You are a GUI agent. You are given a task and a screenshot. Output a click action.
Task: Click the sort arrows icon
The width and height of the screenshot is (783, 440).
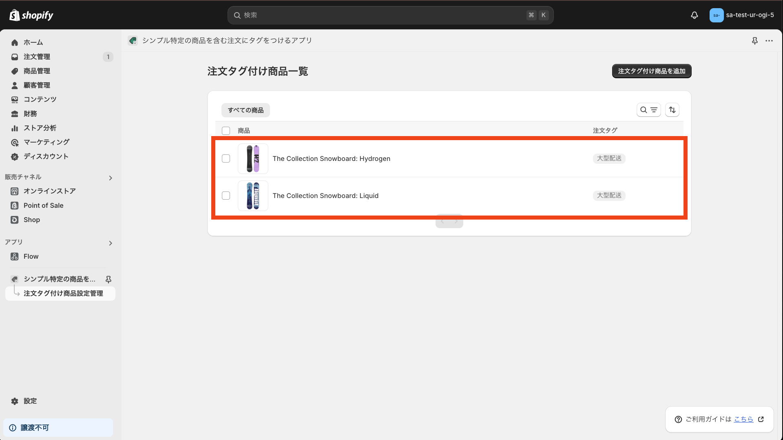pos(672,110)
